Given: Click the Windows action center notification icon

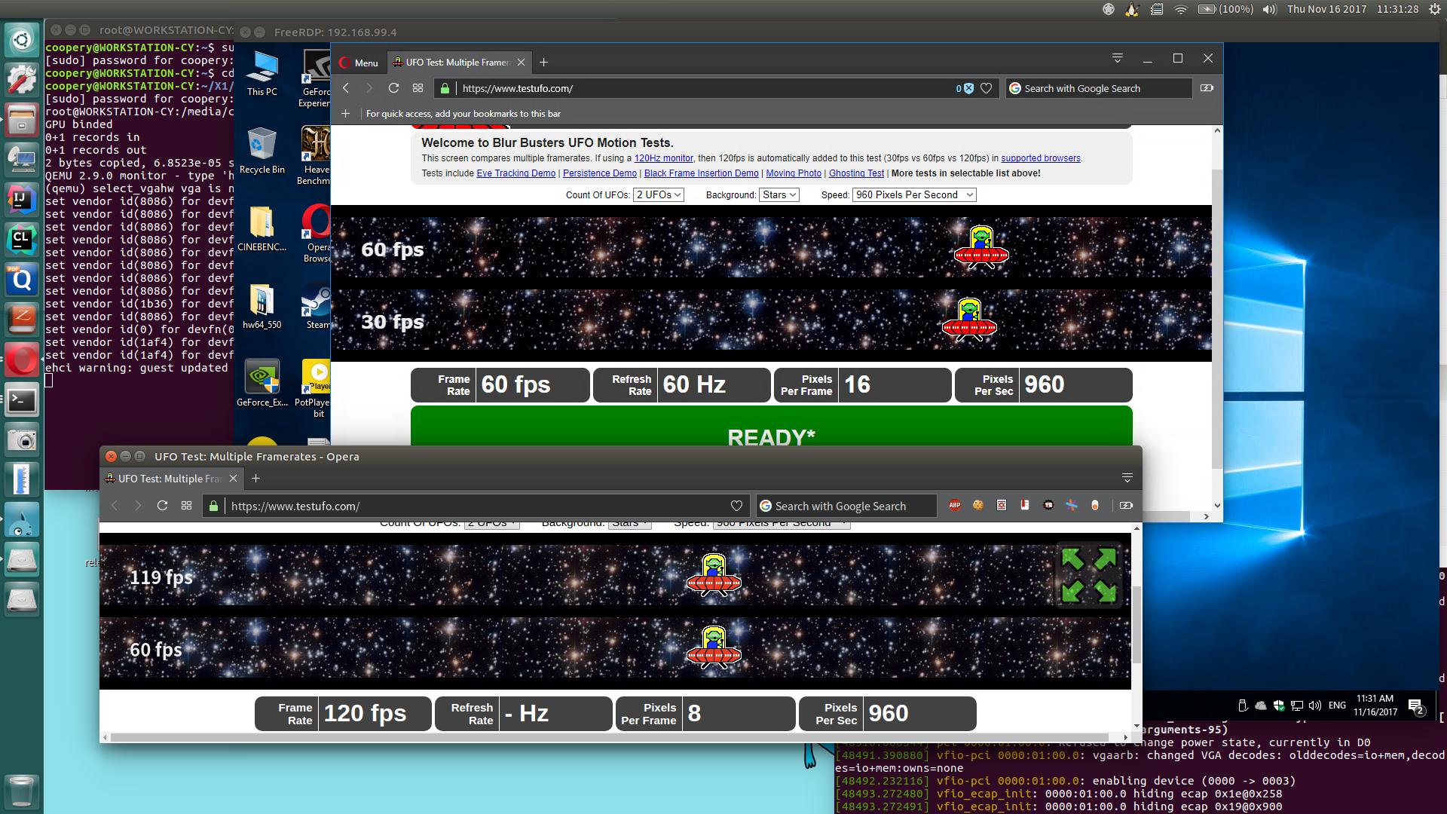Looking at the screenshot, I should 1415,706.
